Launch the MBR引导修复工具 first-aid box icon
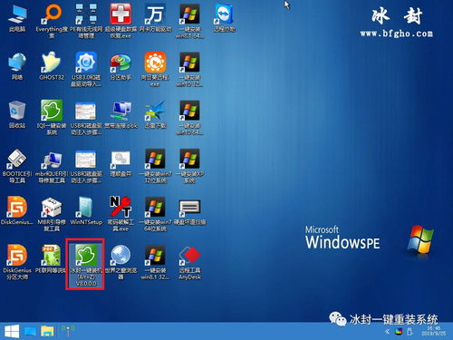This screenshot has width=453, height=340. click(52, 215)
